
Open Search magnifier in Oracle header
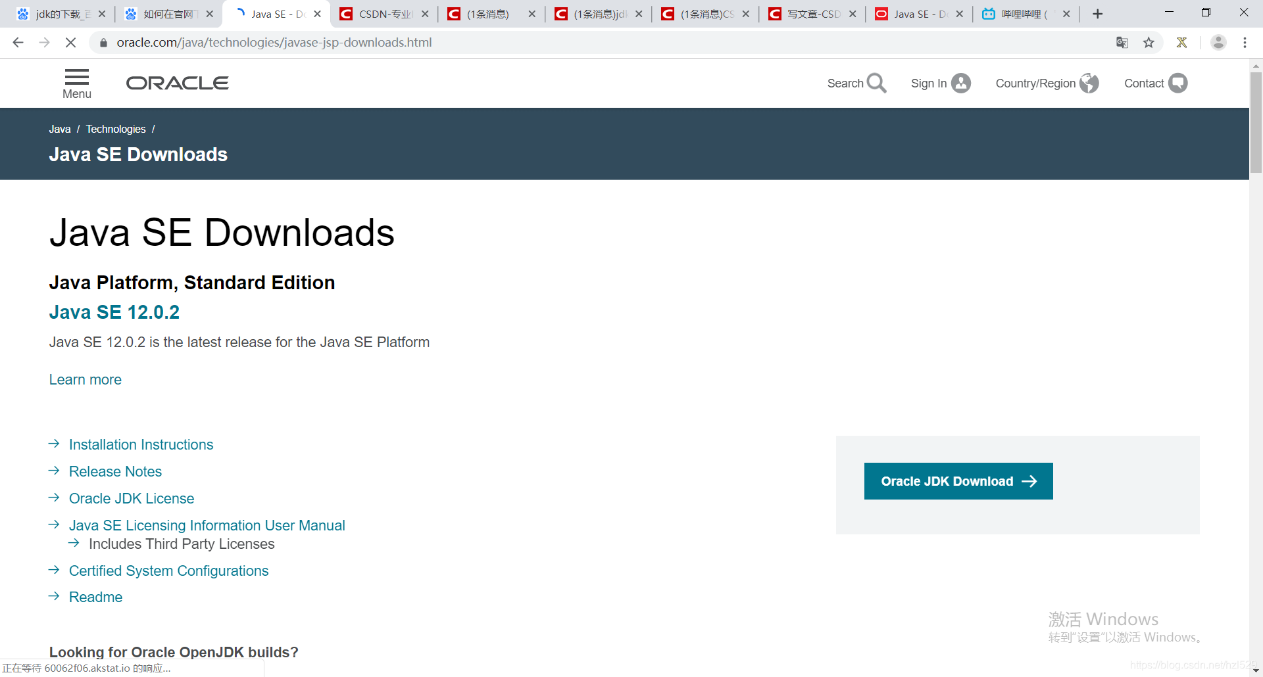click(876, 83)
